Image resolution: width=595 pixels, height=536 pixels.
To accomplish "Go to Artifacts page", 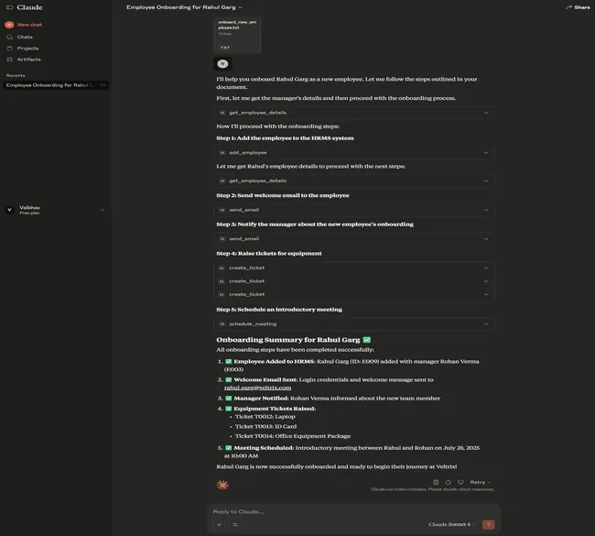I will 28,59.
